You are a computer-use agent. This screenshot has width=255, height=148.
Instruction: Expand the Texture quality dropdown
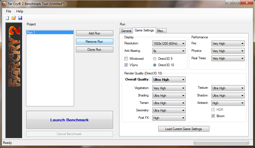point(228,88)
